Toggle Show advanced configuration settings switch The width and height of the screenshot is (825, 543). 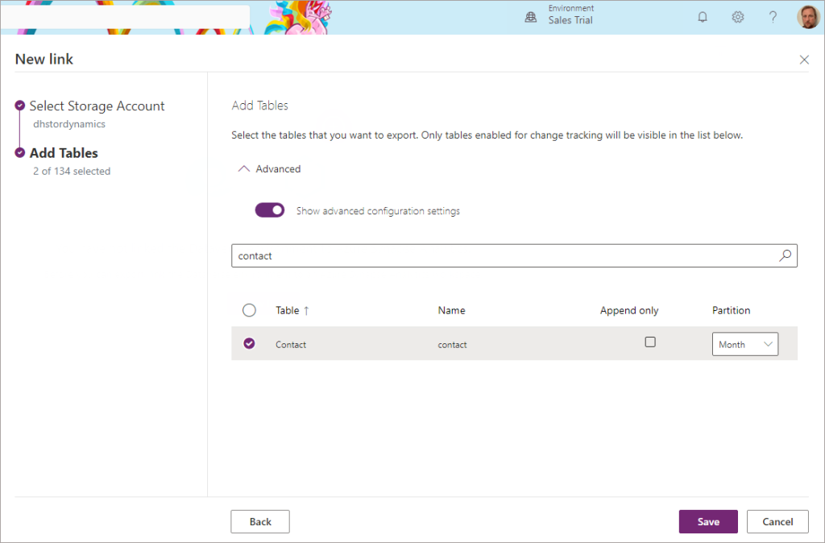270,210
